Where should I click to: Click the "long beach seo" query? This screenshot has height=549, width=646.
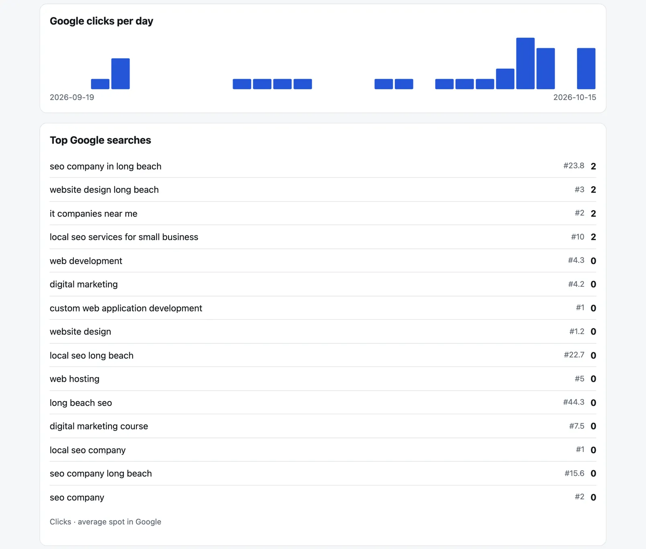click(x=81, y=403)
